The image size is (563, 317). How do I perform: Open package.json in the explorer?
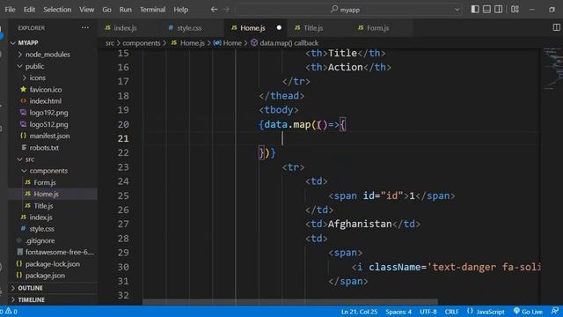45,276
